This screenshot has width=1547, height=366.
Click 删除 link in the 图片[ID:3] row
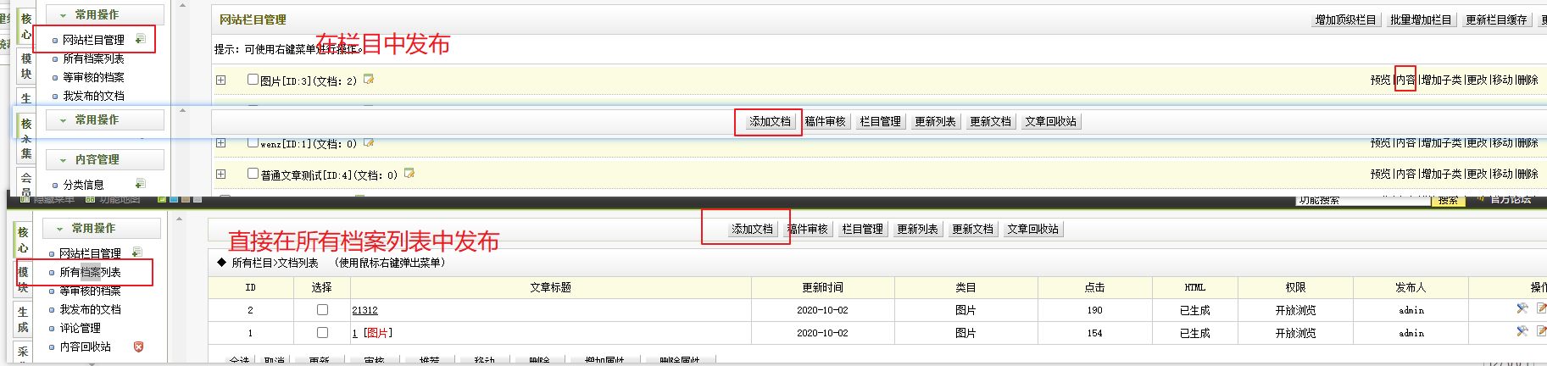(x=1528, y=80)
